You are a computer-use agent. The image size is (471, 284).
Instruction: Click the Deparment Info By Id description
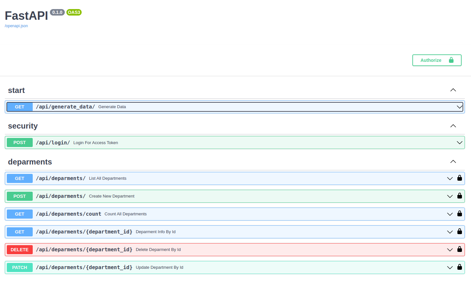156,232
